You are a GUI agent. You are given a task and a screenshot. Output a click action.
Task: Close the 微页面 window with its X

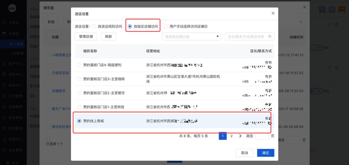point(304,7)
